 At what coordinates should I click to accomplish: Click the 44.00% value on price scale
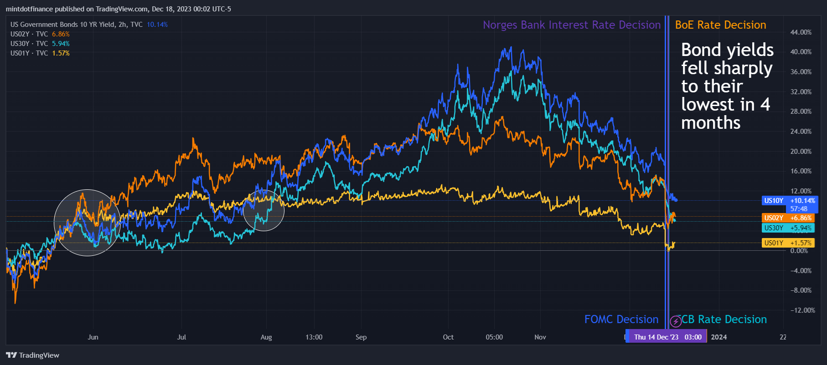click(801, 32)
